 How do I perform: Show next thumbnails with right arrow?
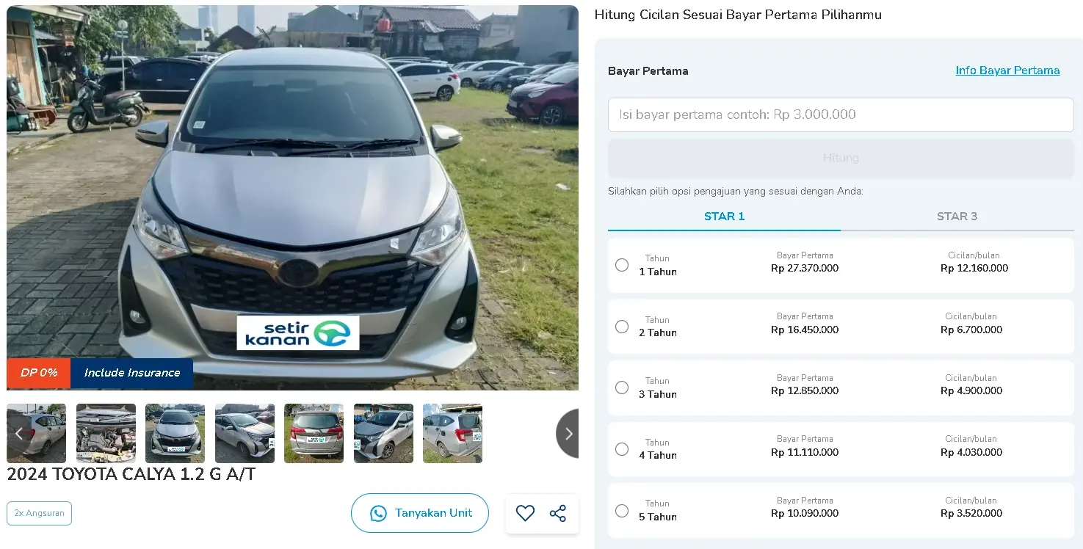[x=568, y=434]
